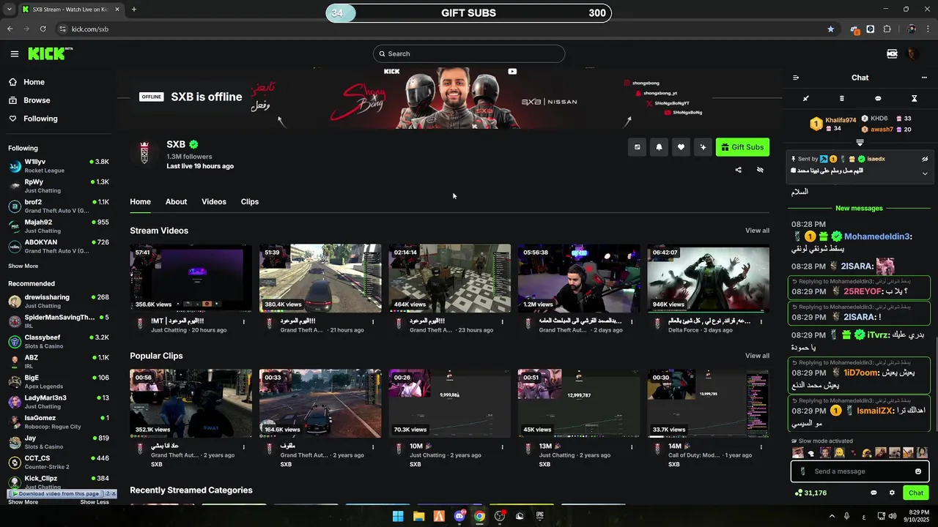Click the trash clear-chat icon
Image resolution: width=938 pixels, height=527 pixels.
(841, 98)
